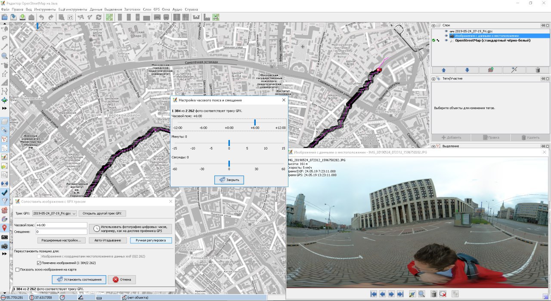Collapse the Слои panel
Viewport: 551px width, 301px height.
tap(433, 25)
